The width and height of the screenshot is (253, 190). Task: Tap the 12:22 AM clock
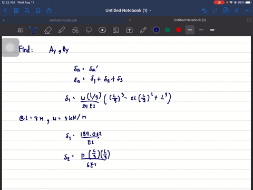point(8,3)
